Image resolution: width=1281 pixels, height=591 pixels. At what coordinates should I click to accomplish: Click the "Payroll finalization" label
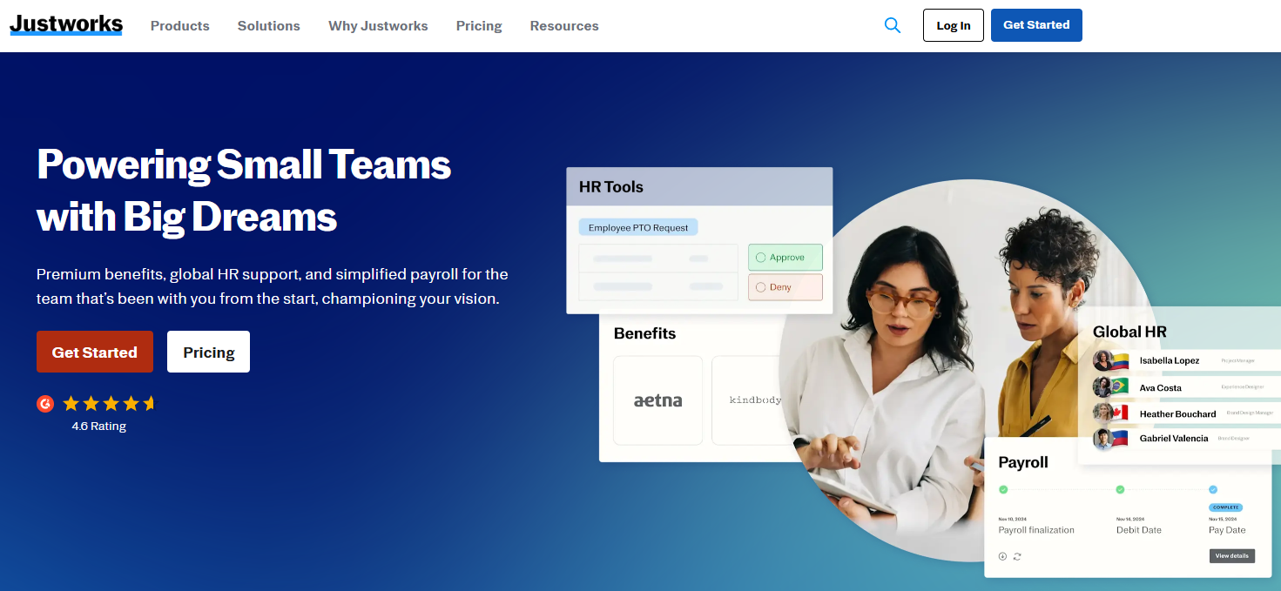coord(1036,530)
